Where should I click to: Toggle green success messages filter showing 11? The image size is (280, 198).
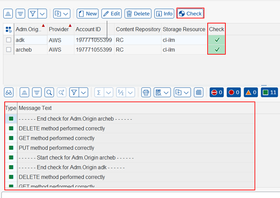click(269, 92)
